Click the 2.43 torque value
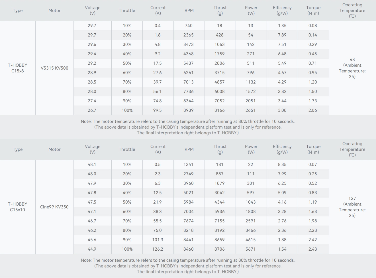The image size is (376, 278). 312,249
